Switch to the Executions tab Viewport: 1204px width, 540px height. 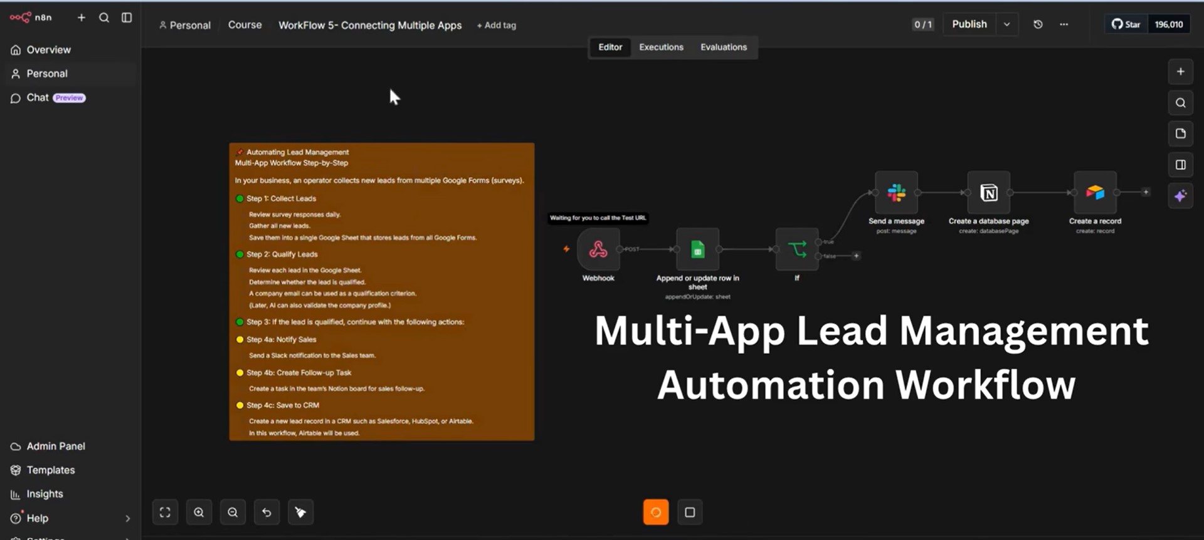661,47
